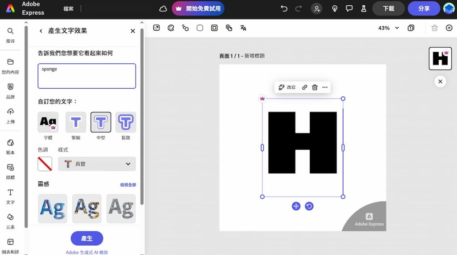The height and width of the screenshot is (255, 457).
Task: Click the 產生 generate button
Action: pyautogui.click(x=87, y=239)
